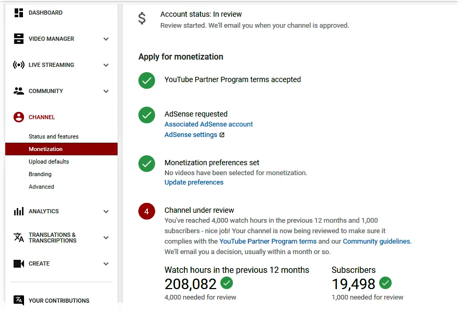This screenshot has height=310, width=458.
Task: Open the Create menu label
Action: tap(39, 263)
